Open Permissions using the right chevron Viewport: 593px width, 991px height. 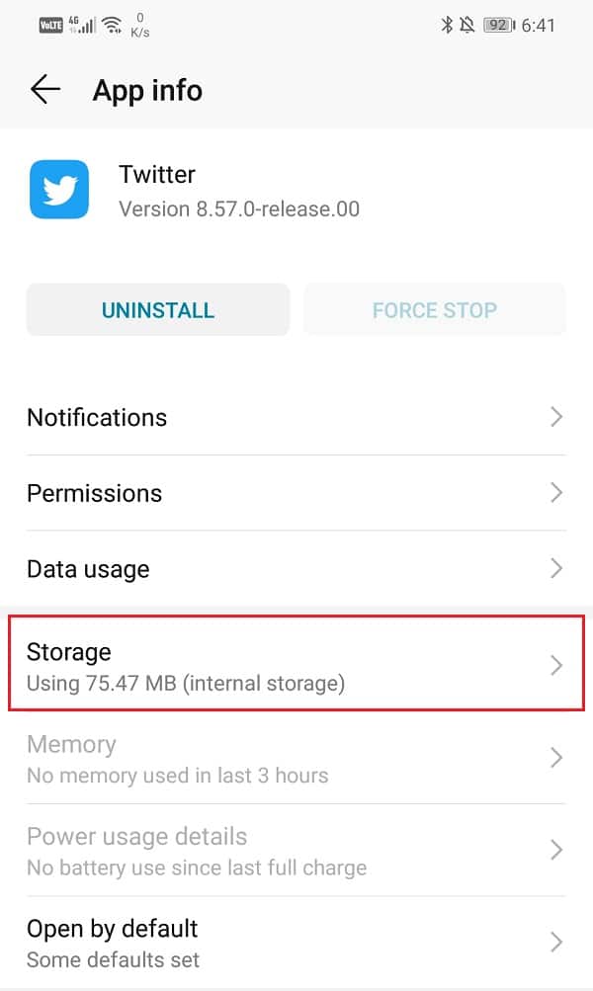pos(556,493)
